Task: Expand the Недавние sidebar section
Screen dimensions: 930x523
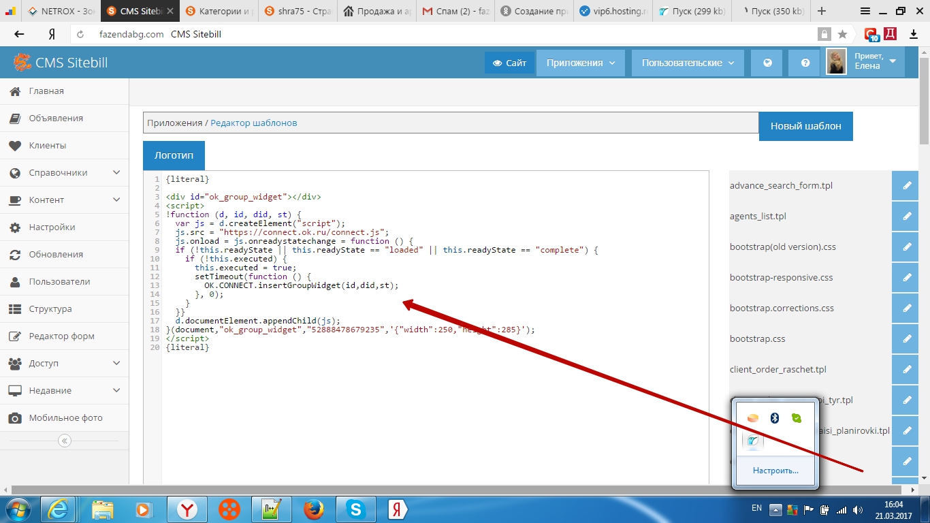Action: coord(64,391)
